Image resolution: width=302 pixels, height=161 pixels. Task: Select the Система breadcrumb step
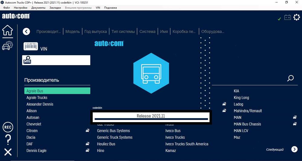pos(147,32)
